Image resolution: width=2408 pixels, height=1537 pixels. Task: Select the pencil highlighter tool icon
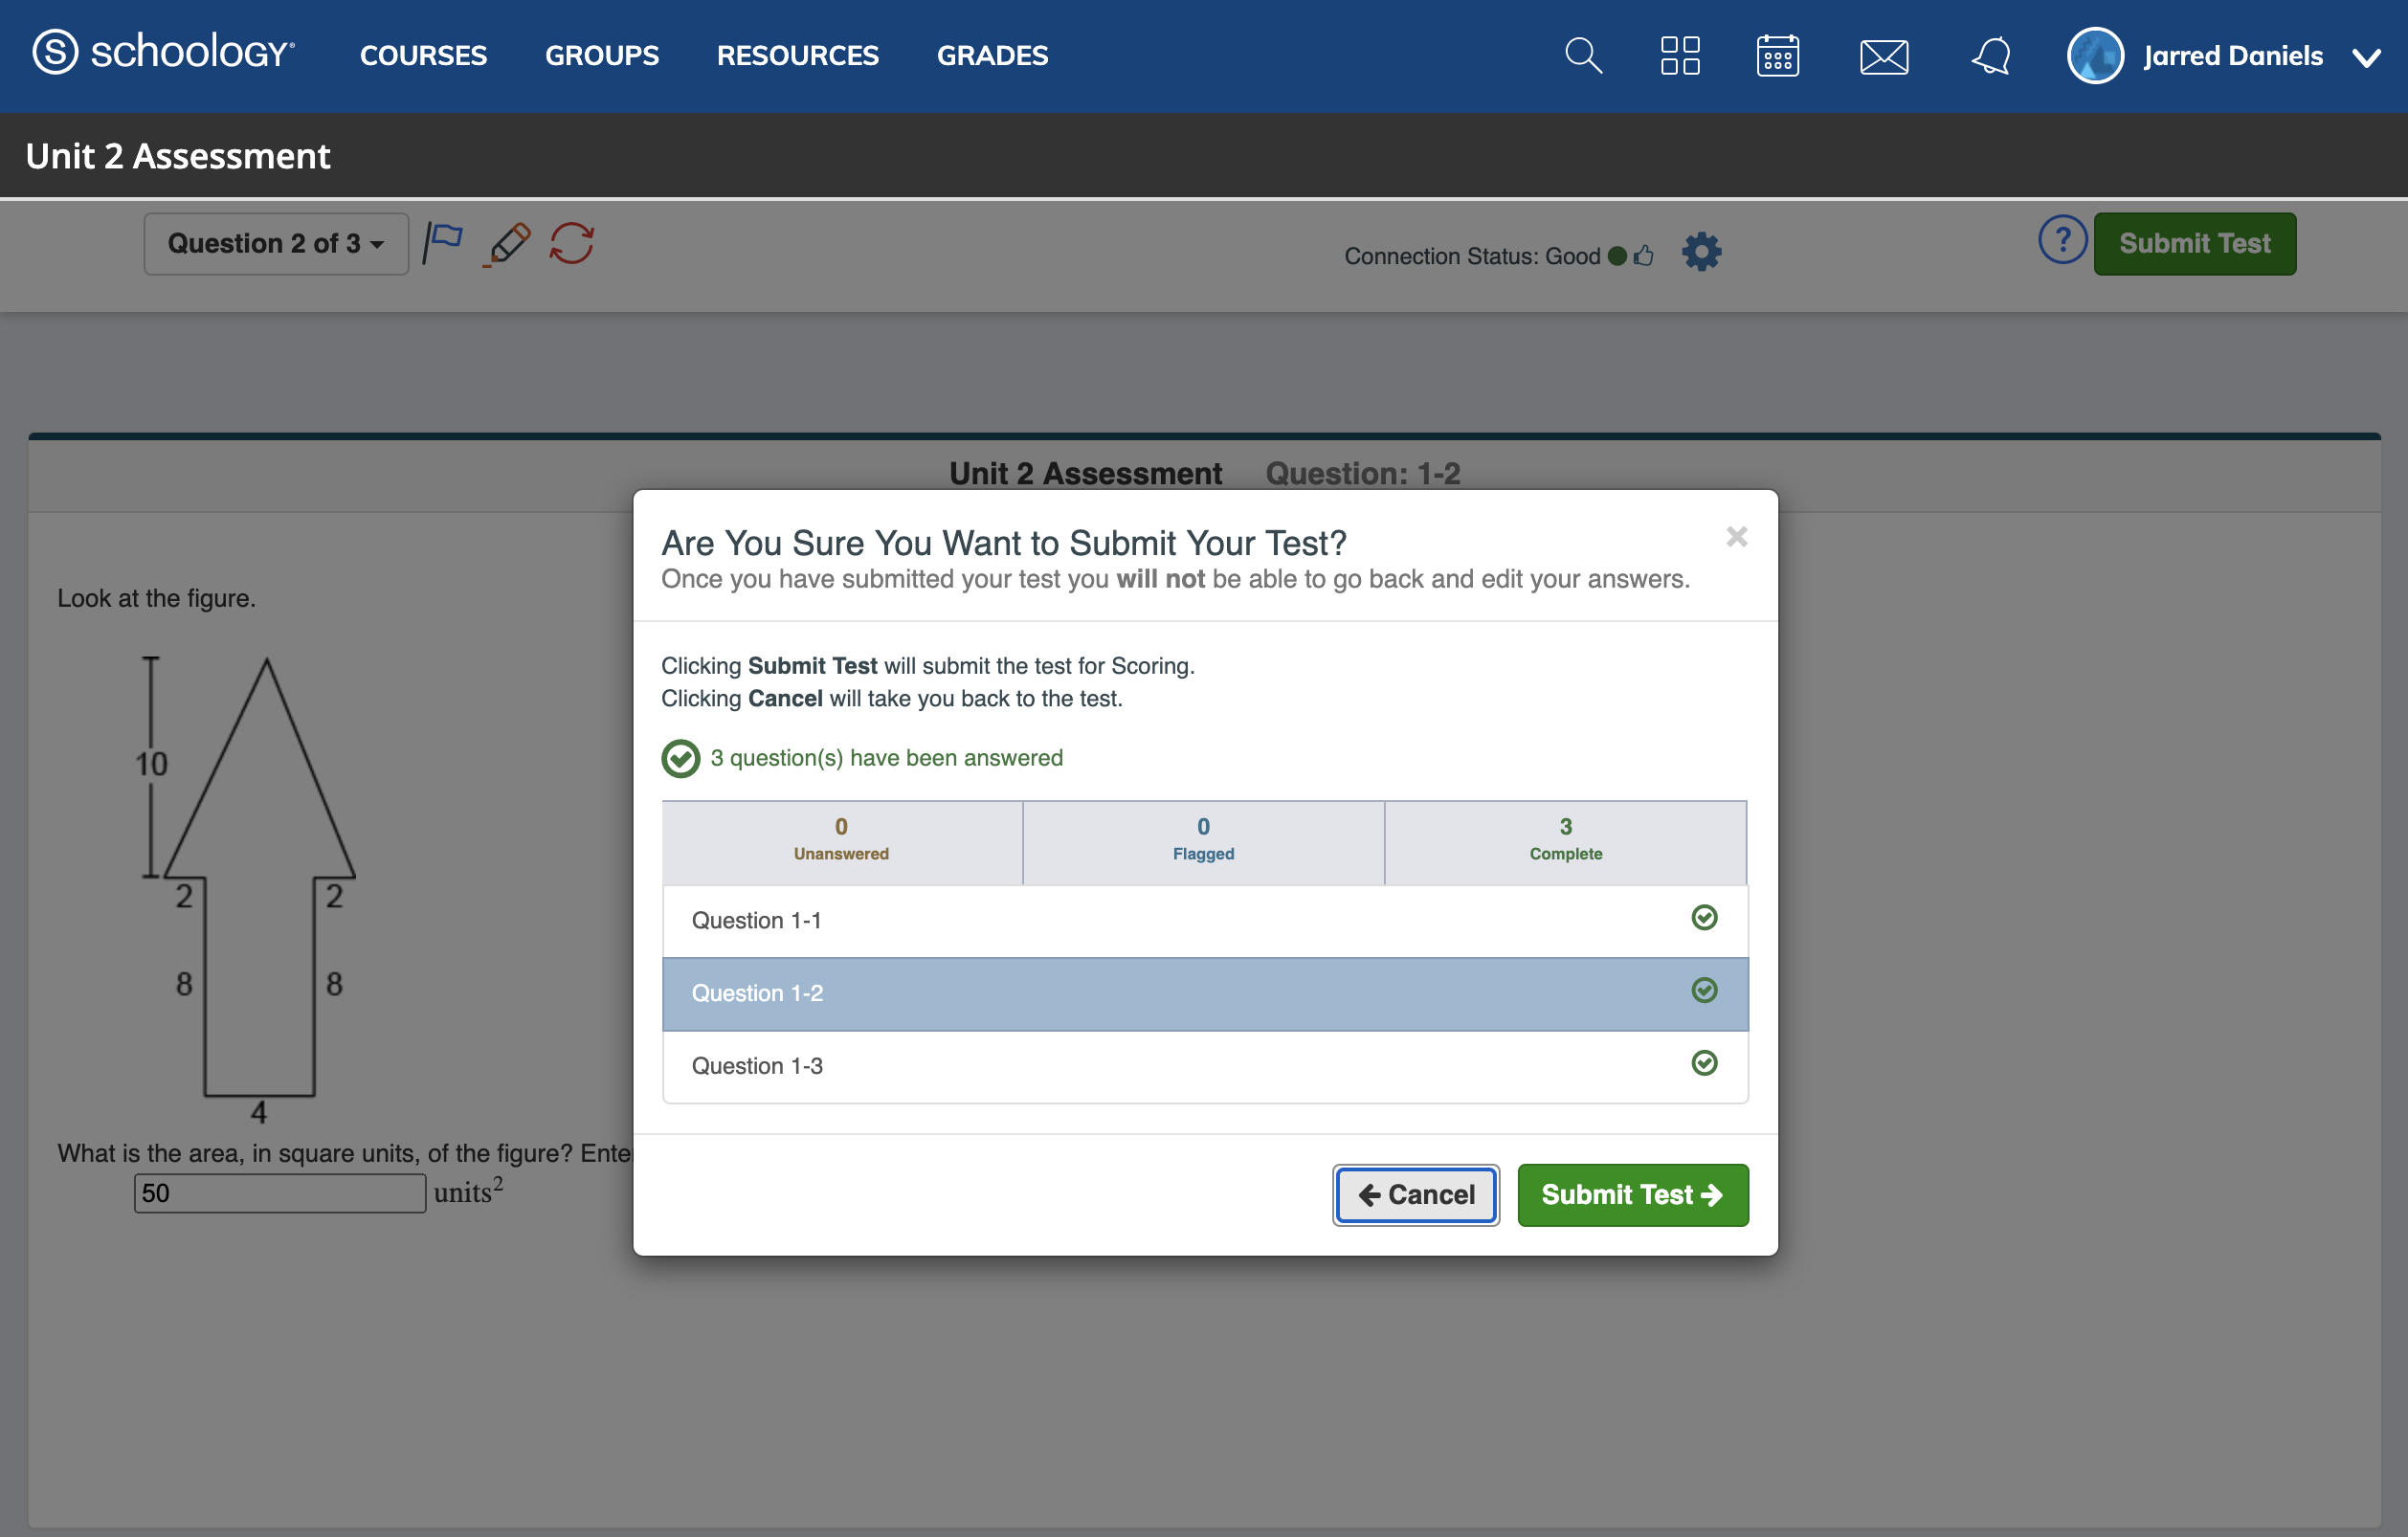tap(508, 244)
